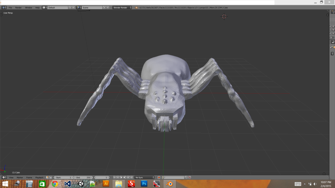
Task: Open the timeline Playback menu
Action: pos(39,177)
